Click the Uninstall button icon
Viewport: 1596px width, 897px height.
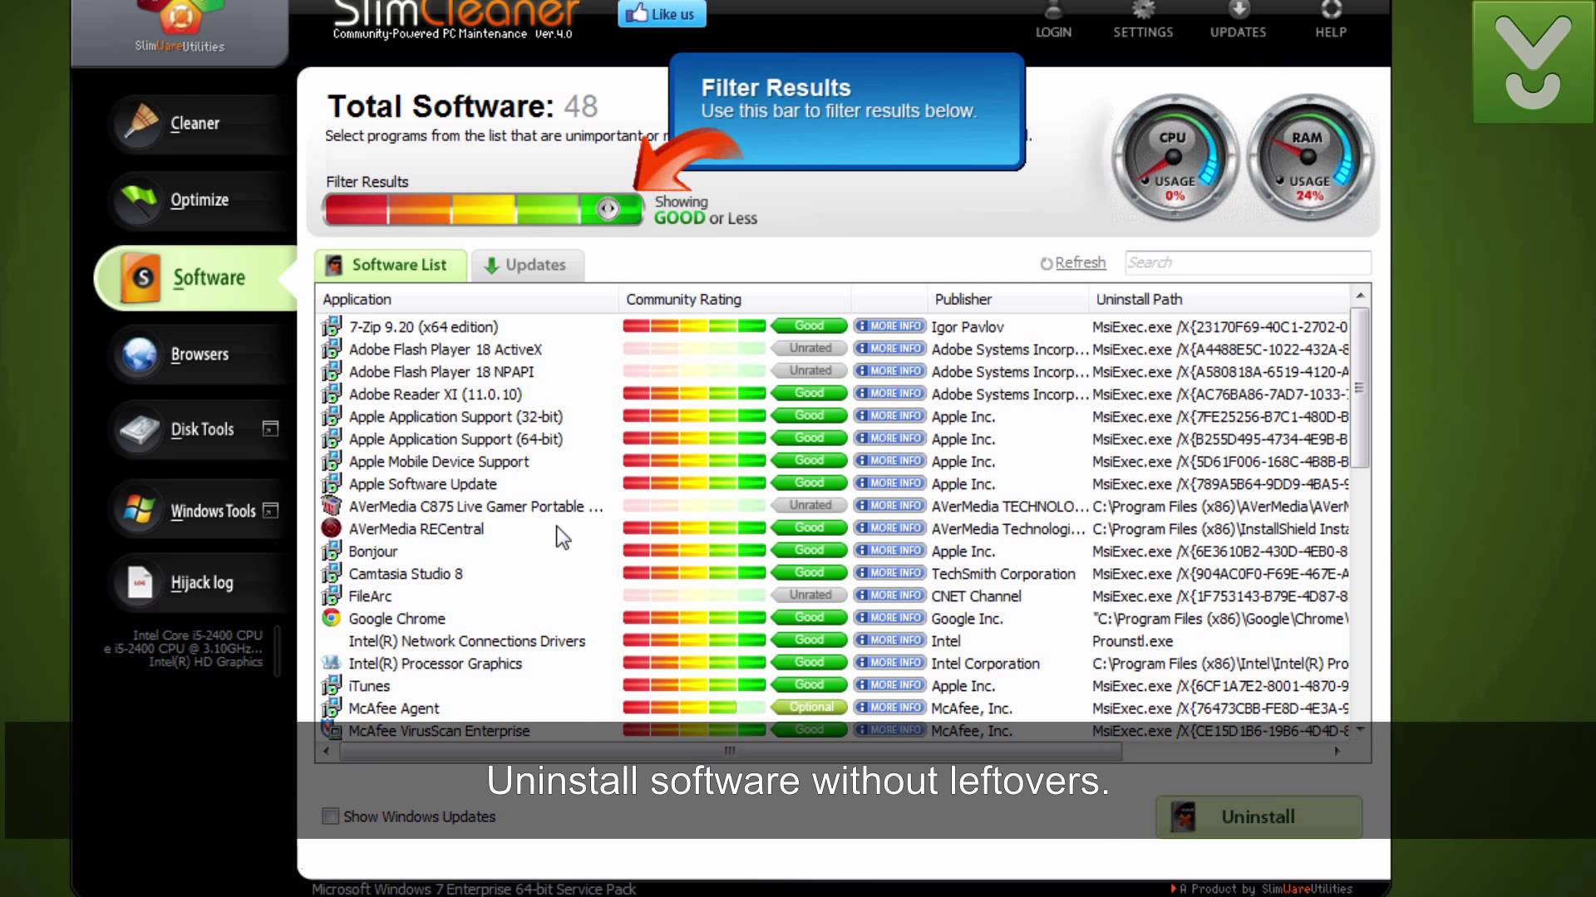pos(1183,817)
